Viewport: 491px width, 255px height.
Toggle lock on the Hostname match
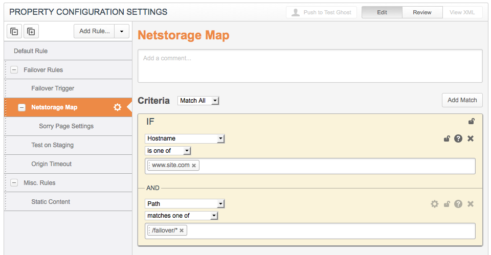447,138
